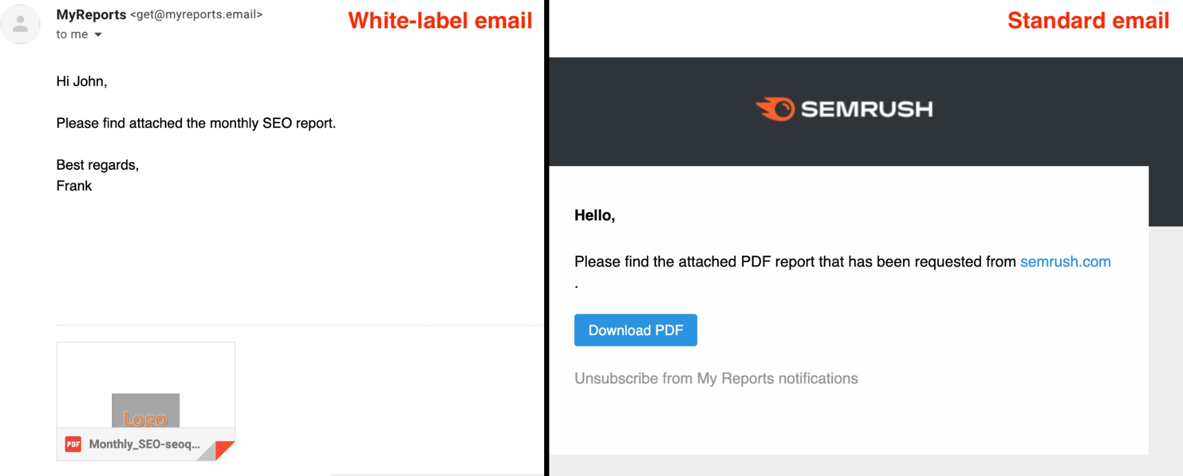Viewport: 1183px width, 476px height.
Task: Click the red folded corner on attachment
Action: (224, 449)
